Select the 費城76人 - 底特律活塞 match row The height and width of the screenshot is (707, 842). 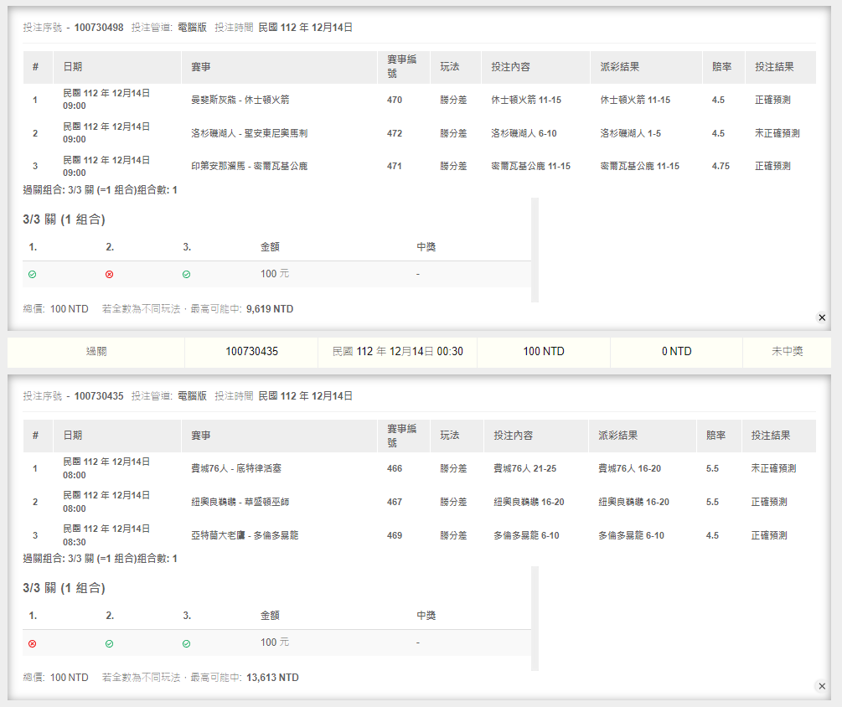click(x=240, y=469)
